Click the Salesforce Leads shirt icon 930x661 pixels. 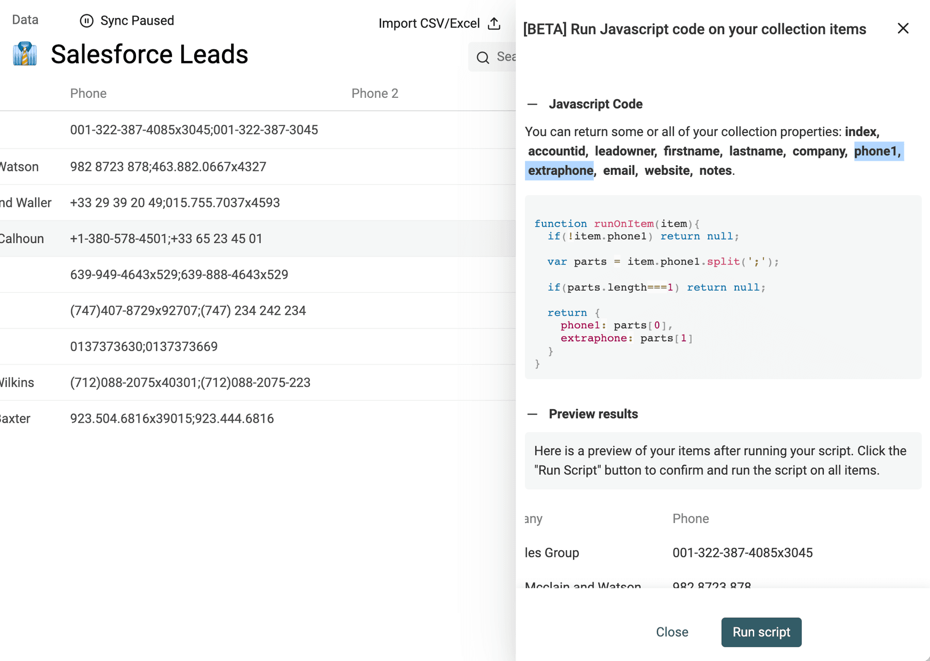tap(25, 54)
